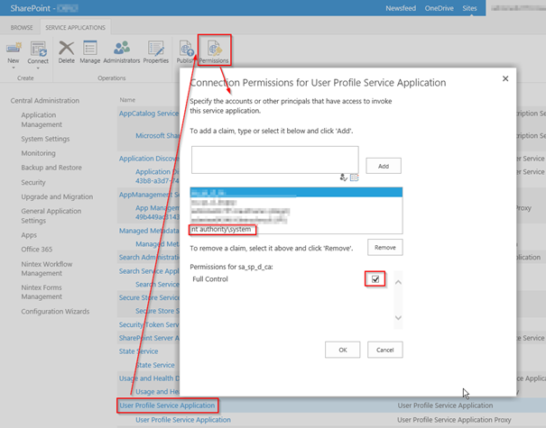Click the Add claim button

(x=384, y=166)
